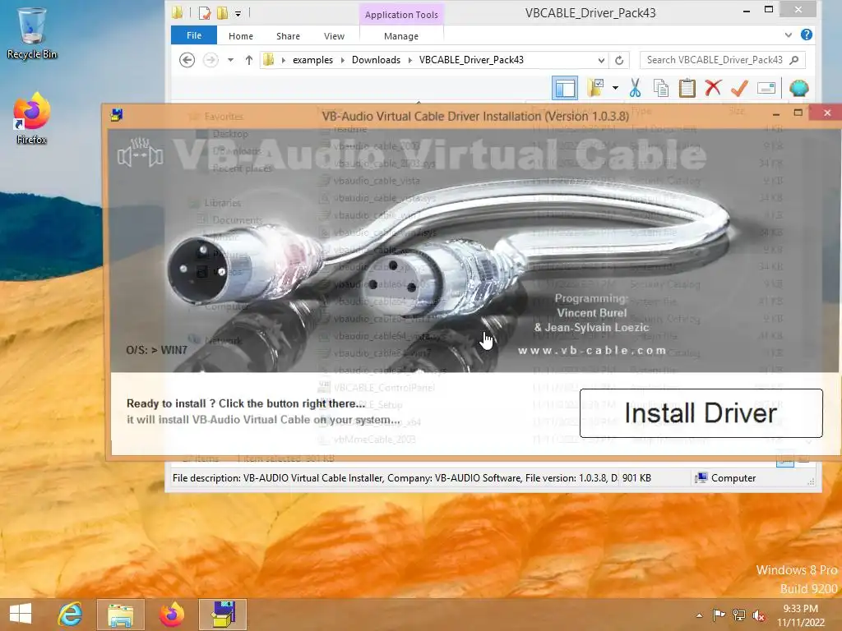Maximize the VB-Audio installer window
This screenshot has width=842, height=631.
(798, 113)
